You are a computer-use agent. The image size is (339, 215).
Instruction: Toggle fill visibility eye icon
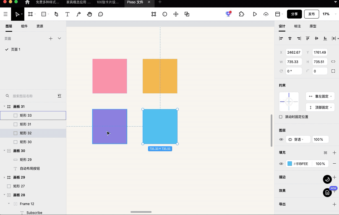point(281,164)
